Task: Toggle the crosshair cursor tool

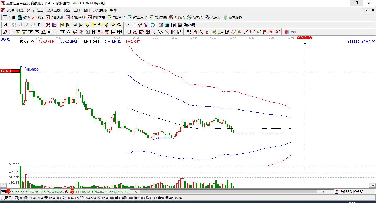Action: click(x=134, y=25)
